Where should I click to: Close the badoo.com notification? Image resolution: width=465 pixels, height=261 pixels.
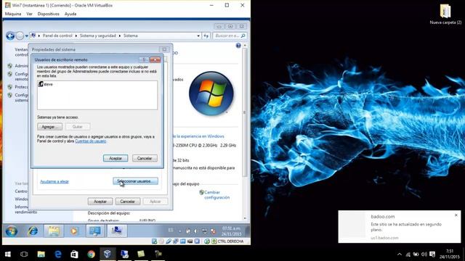click(456, 215)
